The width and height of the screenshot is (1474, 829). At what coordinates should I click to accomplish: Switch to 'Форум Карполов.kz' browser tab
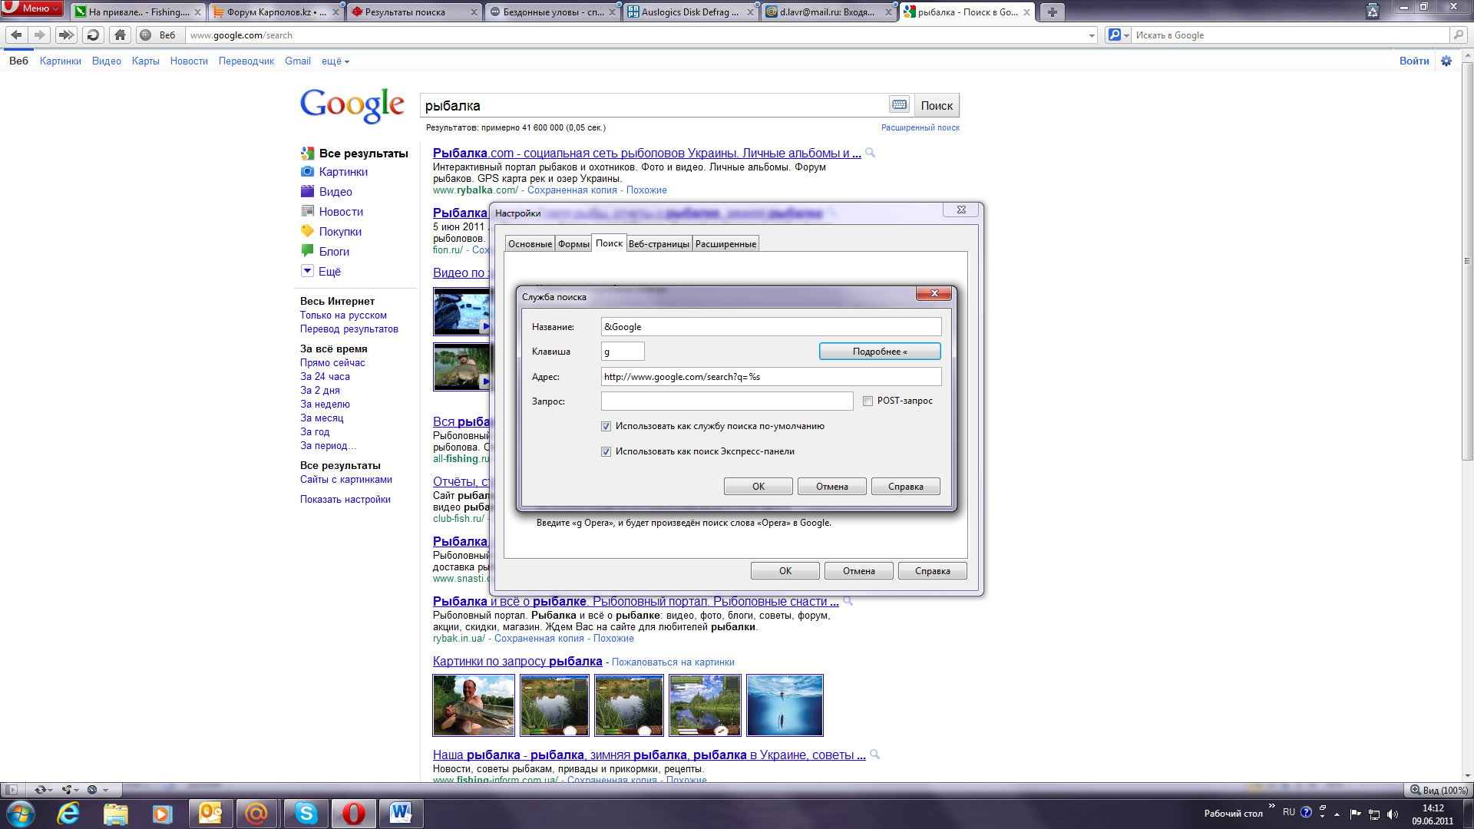(276, 12)
